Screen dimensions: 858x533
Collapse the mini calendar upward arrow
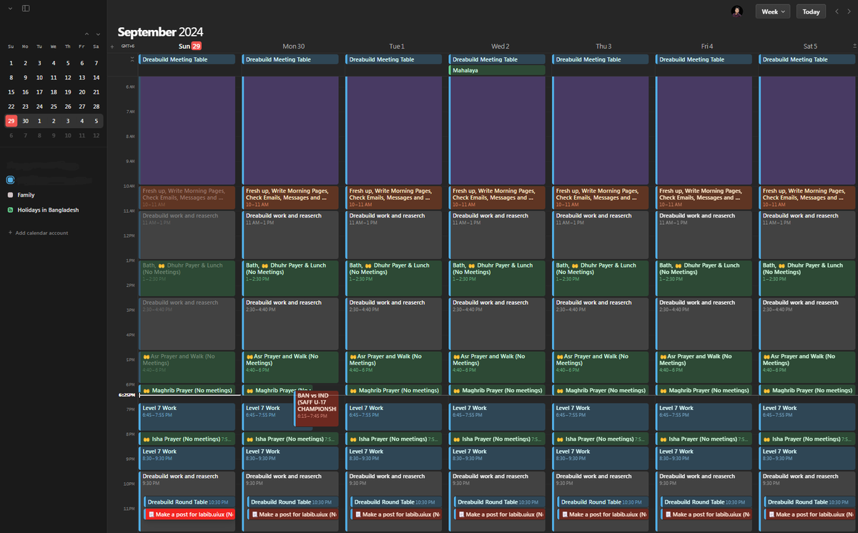(87, 34)
